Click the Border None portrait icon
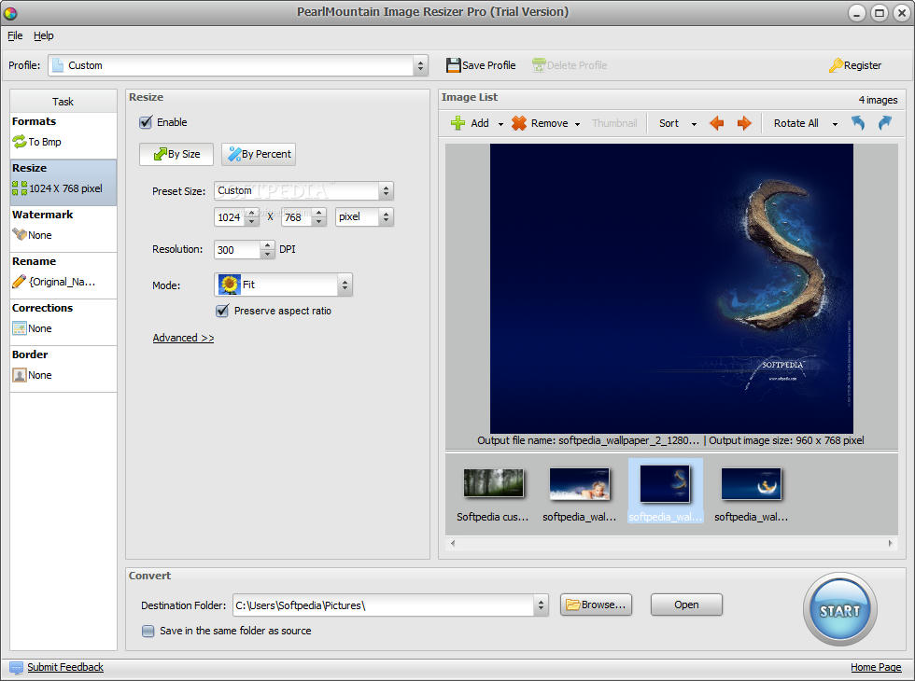 tap(20, 375)
